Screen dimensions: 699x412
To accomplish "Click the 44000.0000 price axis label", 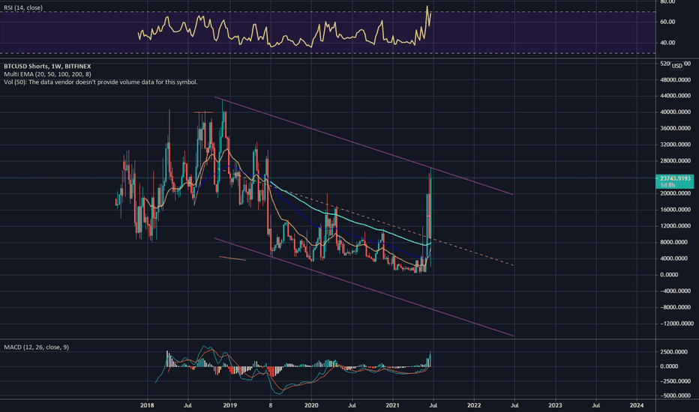I will pyautogui.click(x=675, y=96).
